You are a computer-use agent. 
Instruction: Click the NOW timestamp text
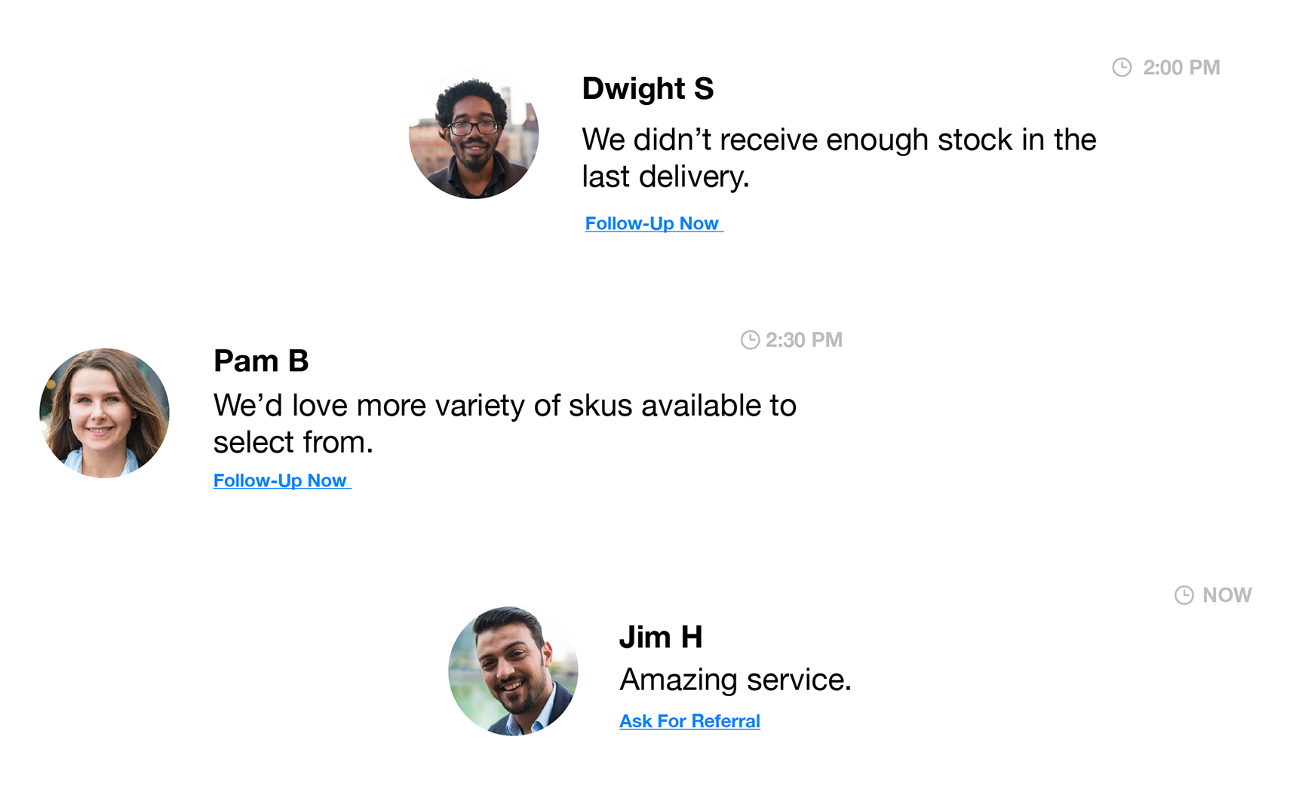(1227, 595)
